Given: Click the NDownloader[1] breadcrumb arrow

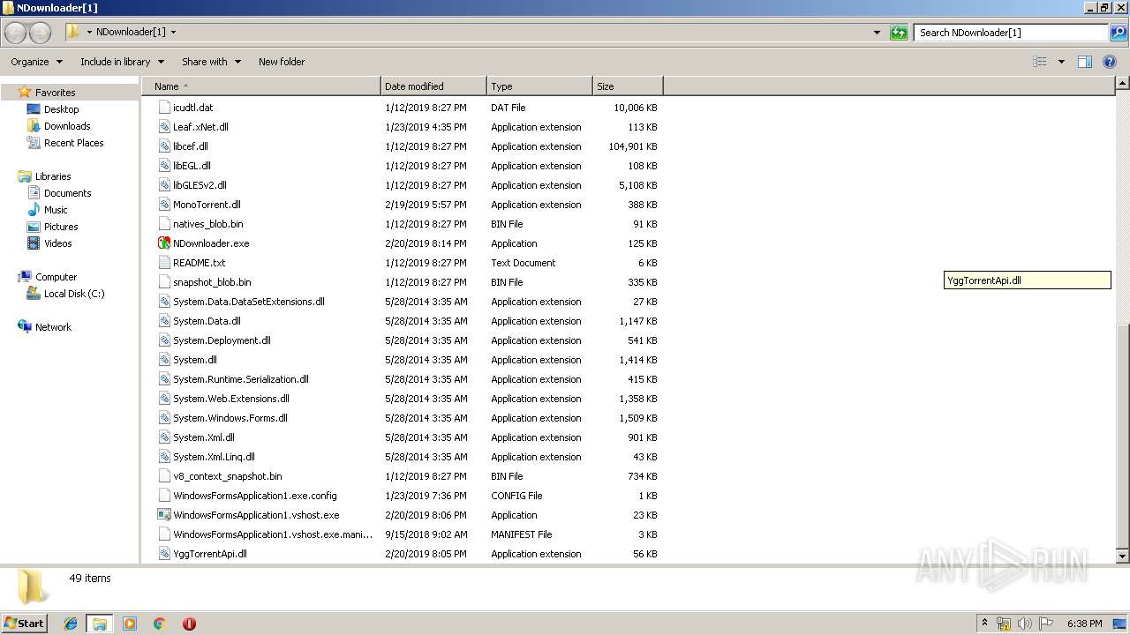Looking at the screenshot, I should tap(173, 33).
